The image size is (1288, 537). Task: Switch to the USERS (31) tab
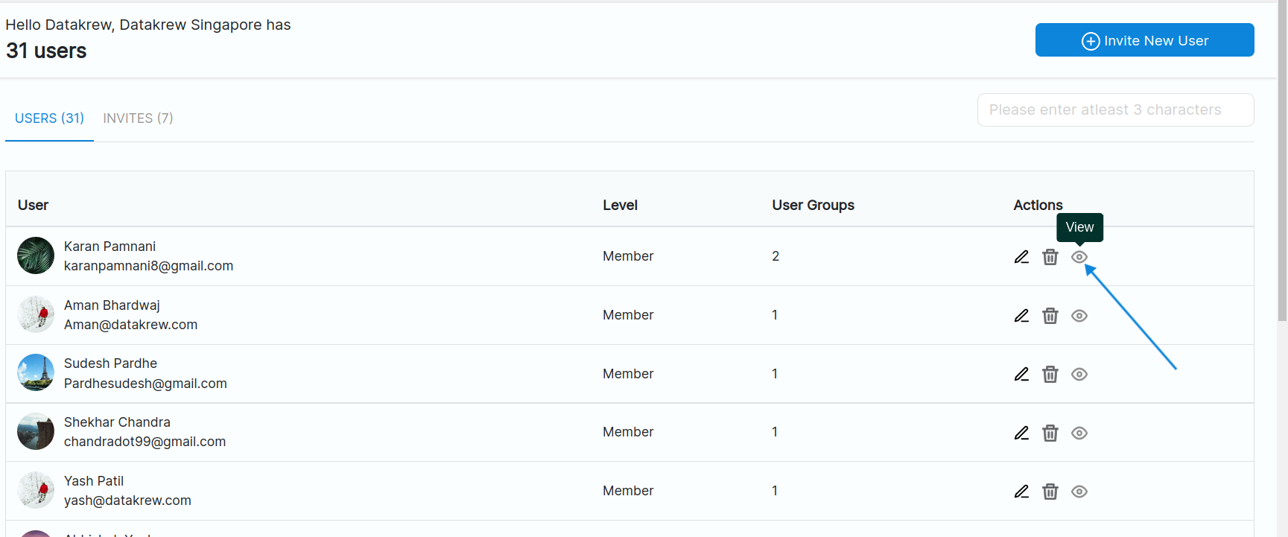(49, 118)
